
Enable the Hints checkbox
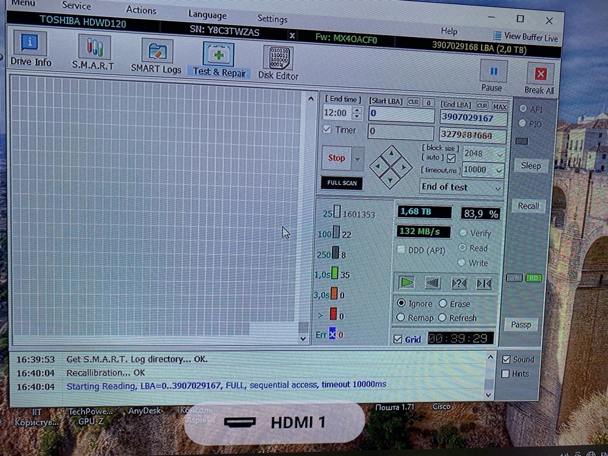coord(505,374)
